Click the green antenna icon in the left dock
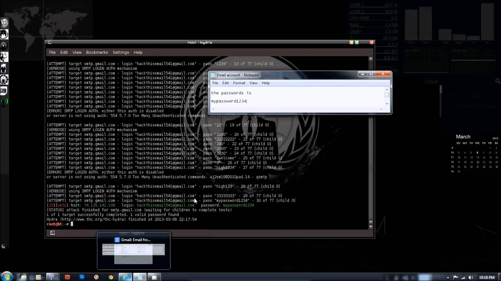Viewport: 501px width, 281px height. (x=4, y=102)
